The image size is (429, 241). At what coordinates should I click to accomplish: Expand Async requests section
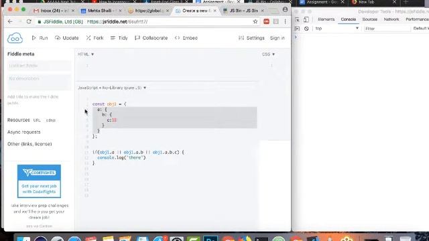click(24, 132)
